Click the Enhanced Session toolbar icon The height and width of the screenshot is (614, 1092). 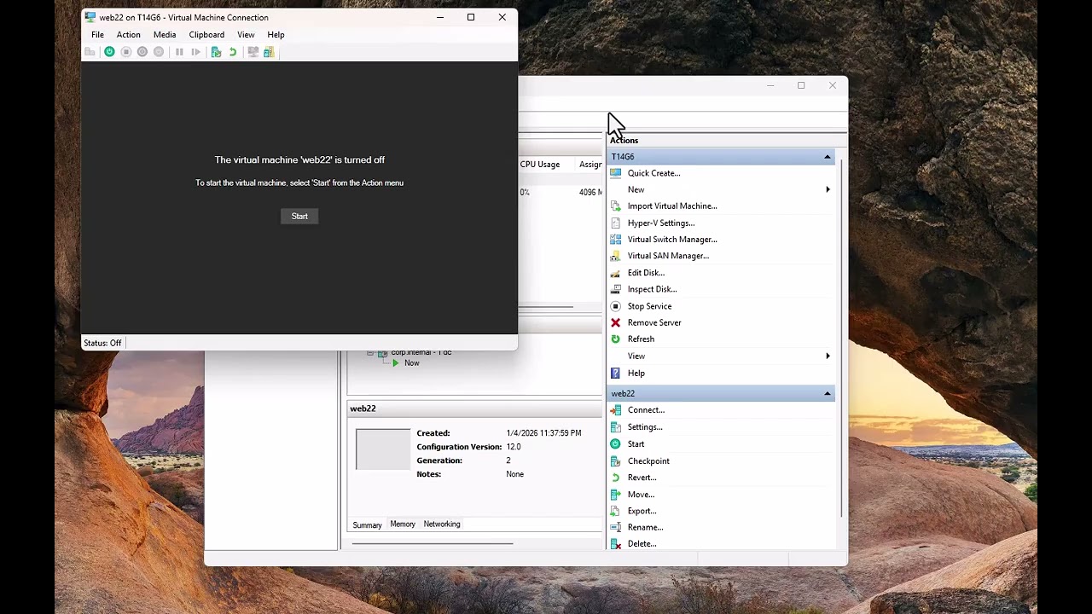pos(253,52)
